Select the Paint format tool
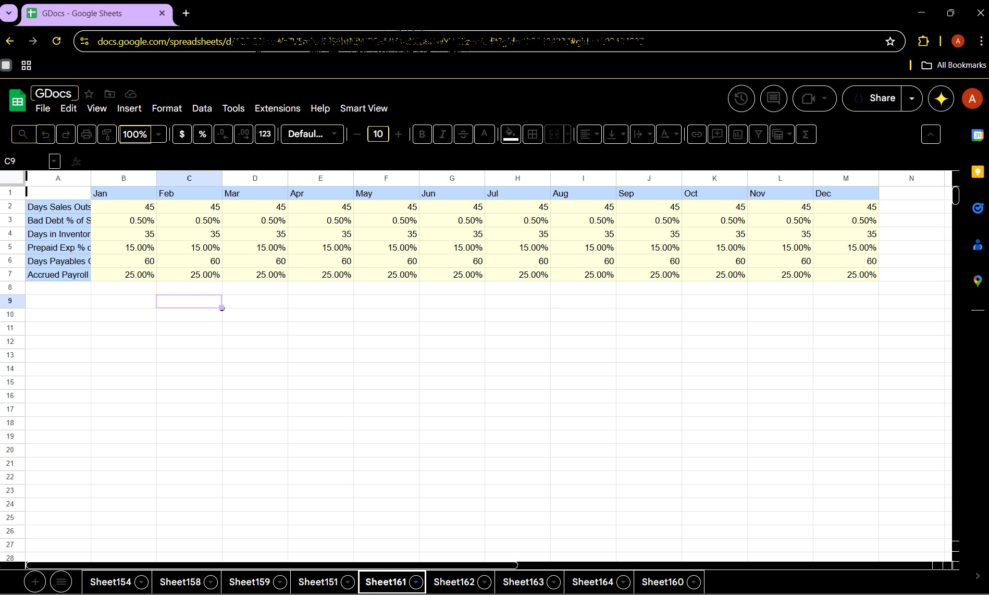This screenshot has height=595, width=989. click(107, 134)
